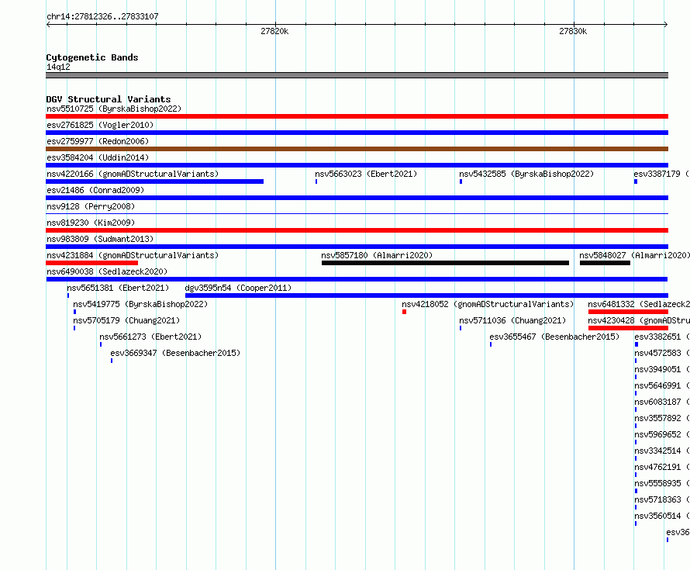The width and height of the screenshot is (690, 570).
Task: Click the nsv5510725 (ByrskaBishop2022) variant label
Action: (x=114, y=109)
